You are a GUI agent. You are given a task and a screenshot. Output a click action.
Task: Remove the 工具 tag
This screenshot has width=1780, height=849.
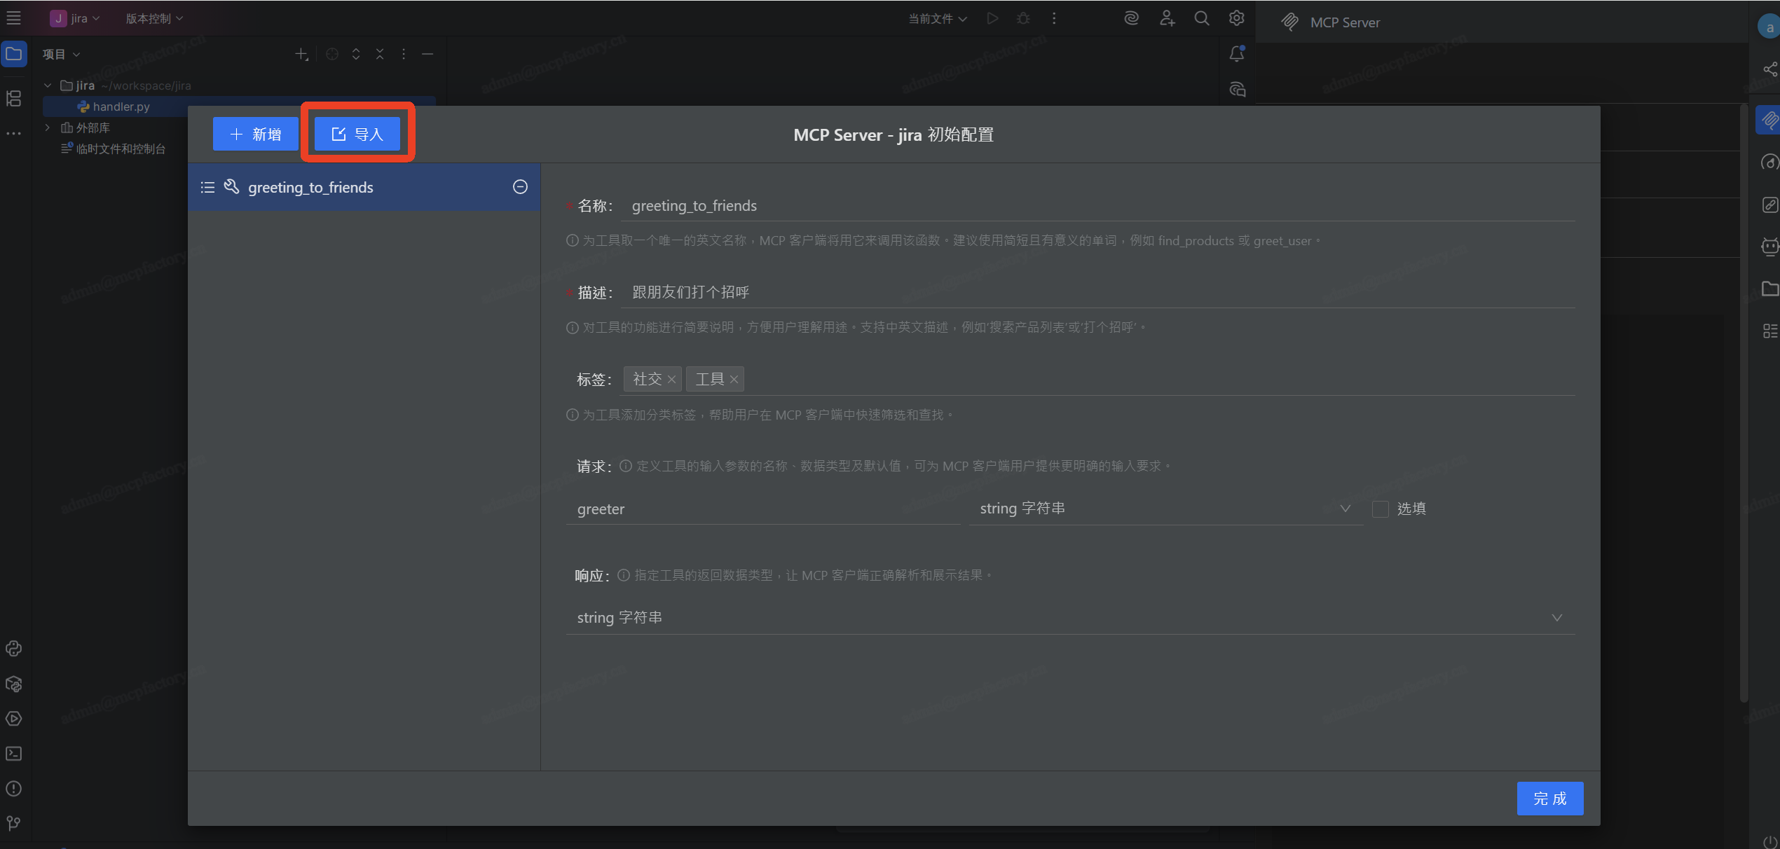(x=734, y=380)
